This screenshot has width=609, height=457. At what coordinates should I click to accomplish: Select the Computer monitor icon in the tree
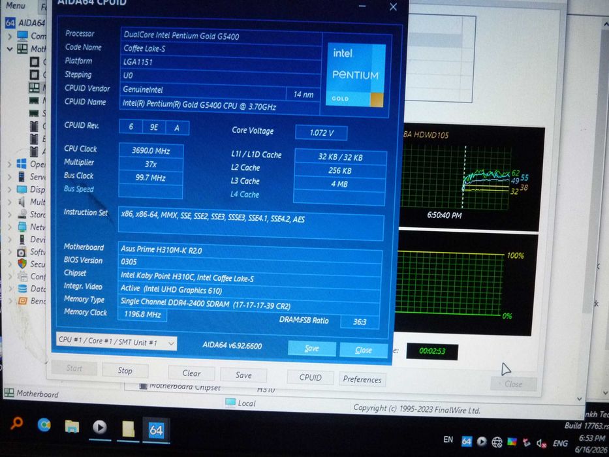point(23,36)
